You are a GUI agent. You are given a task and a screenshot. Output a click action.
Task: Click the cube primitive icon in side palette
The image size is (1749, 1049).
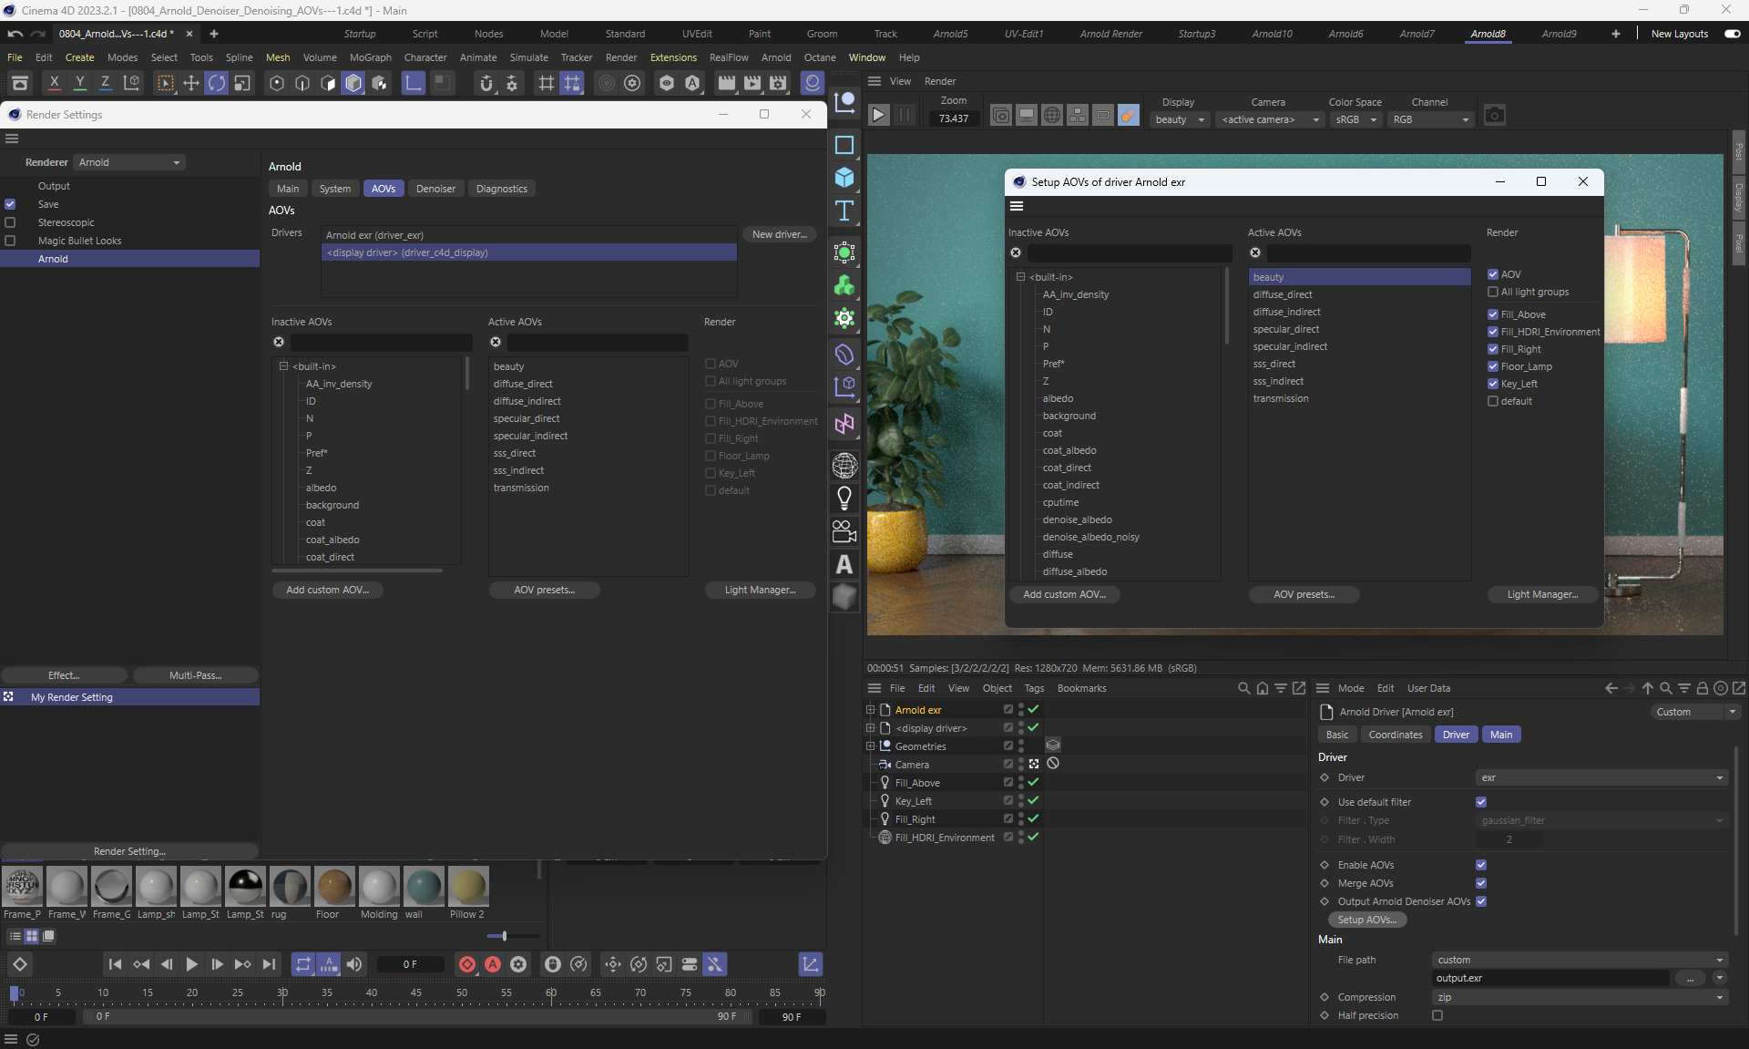click(x=844, y=178)
